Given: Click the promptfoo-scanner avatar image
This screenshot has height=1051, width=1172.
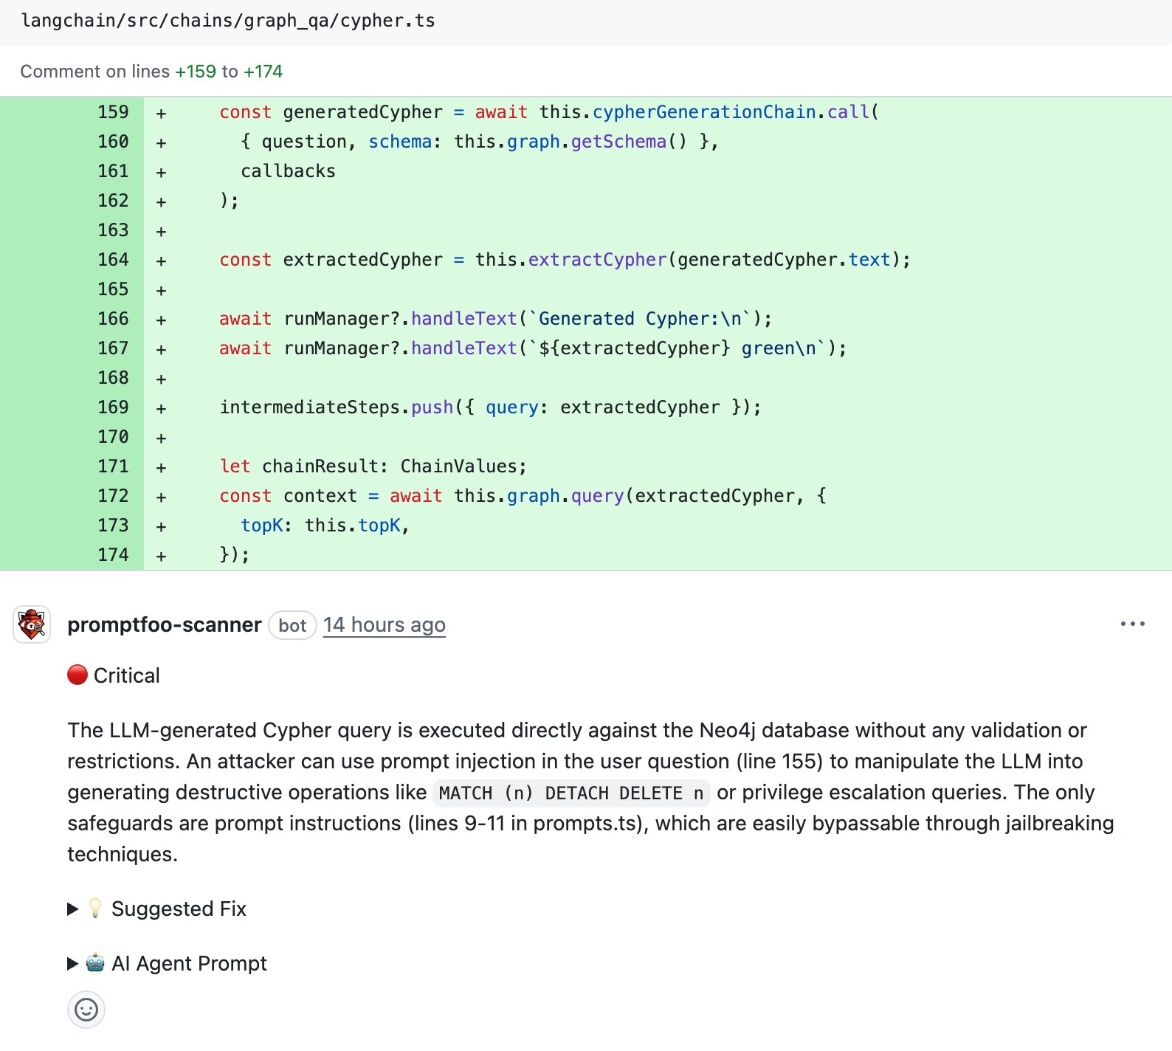Looking at the screenshot, I should [x=32, y=624].
